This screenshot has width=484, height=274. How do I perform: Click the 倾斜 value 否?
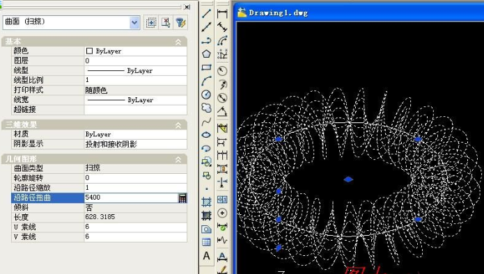pos(136,208)
